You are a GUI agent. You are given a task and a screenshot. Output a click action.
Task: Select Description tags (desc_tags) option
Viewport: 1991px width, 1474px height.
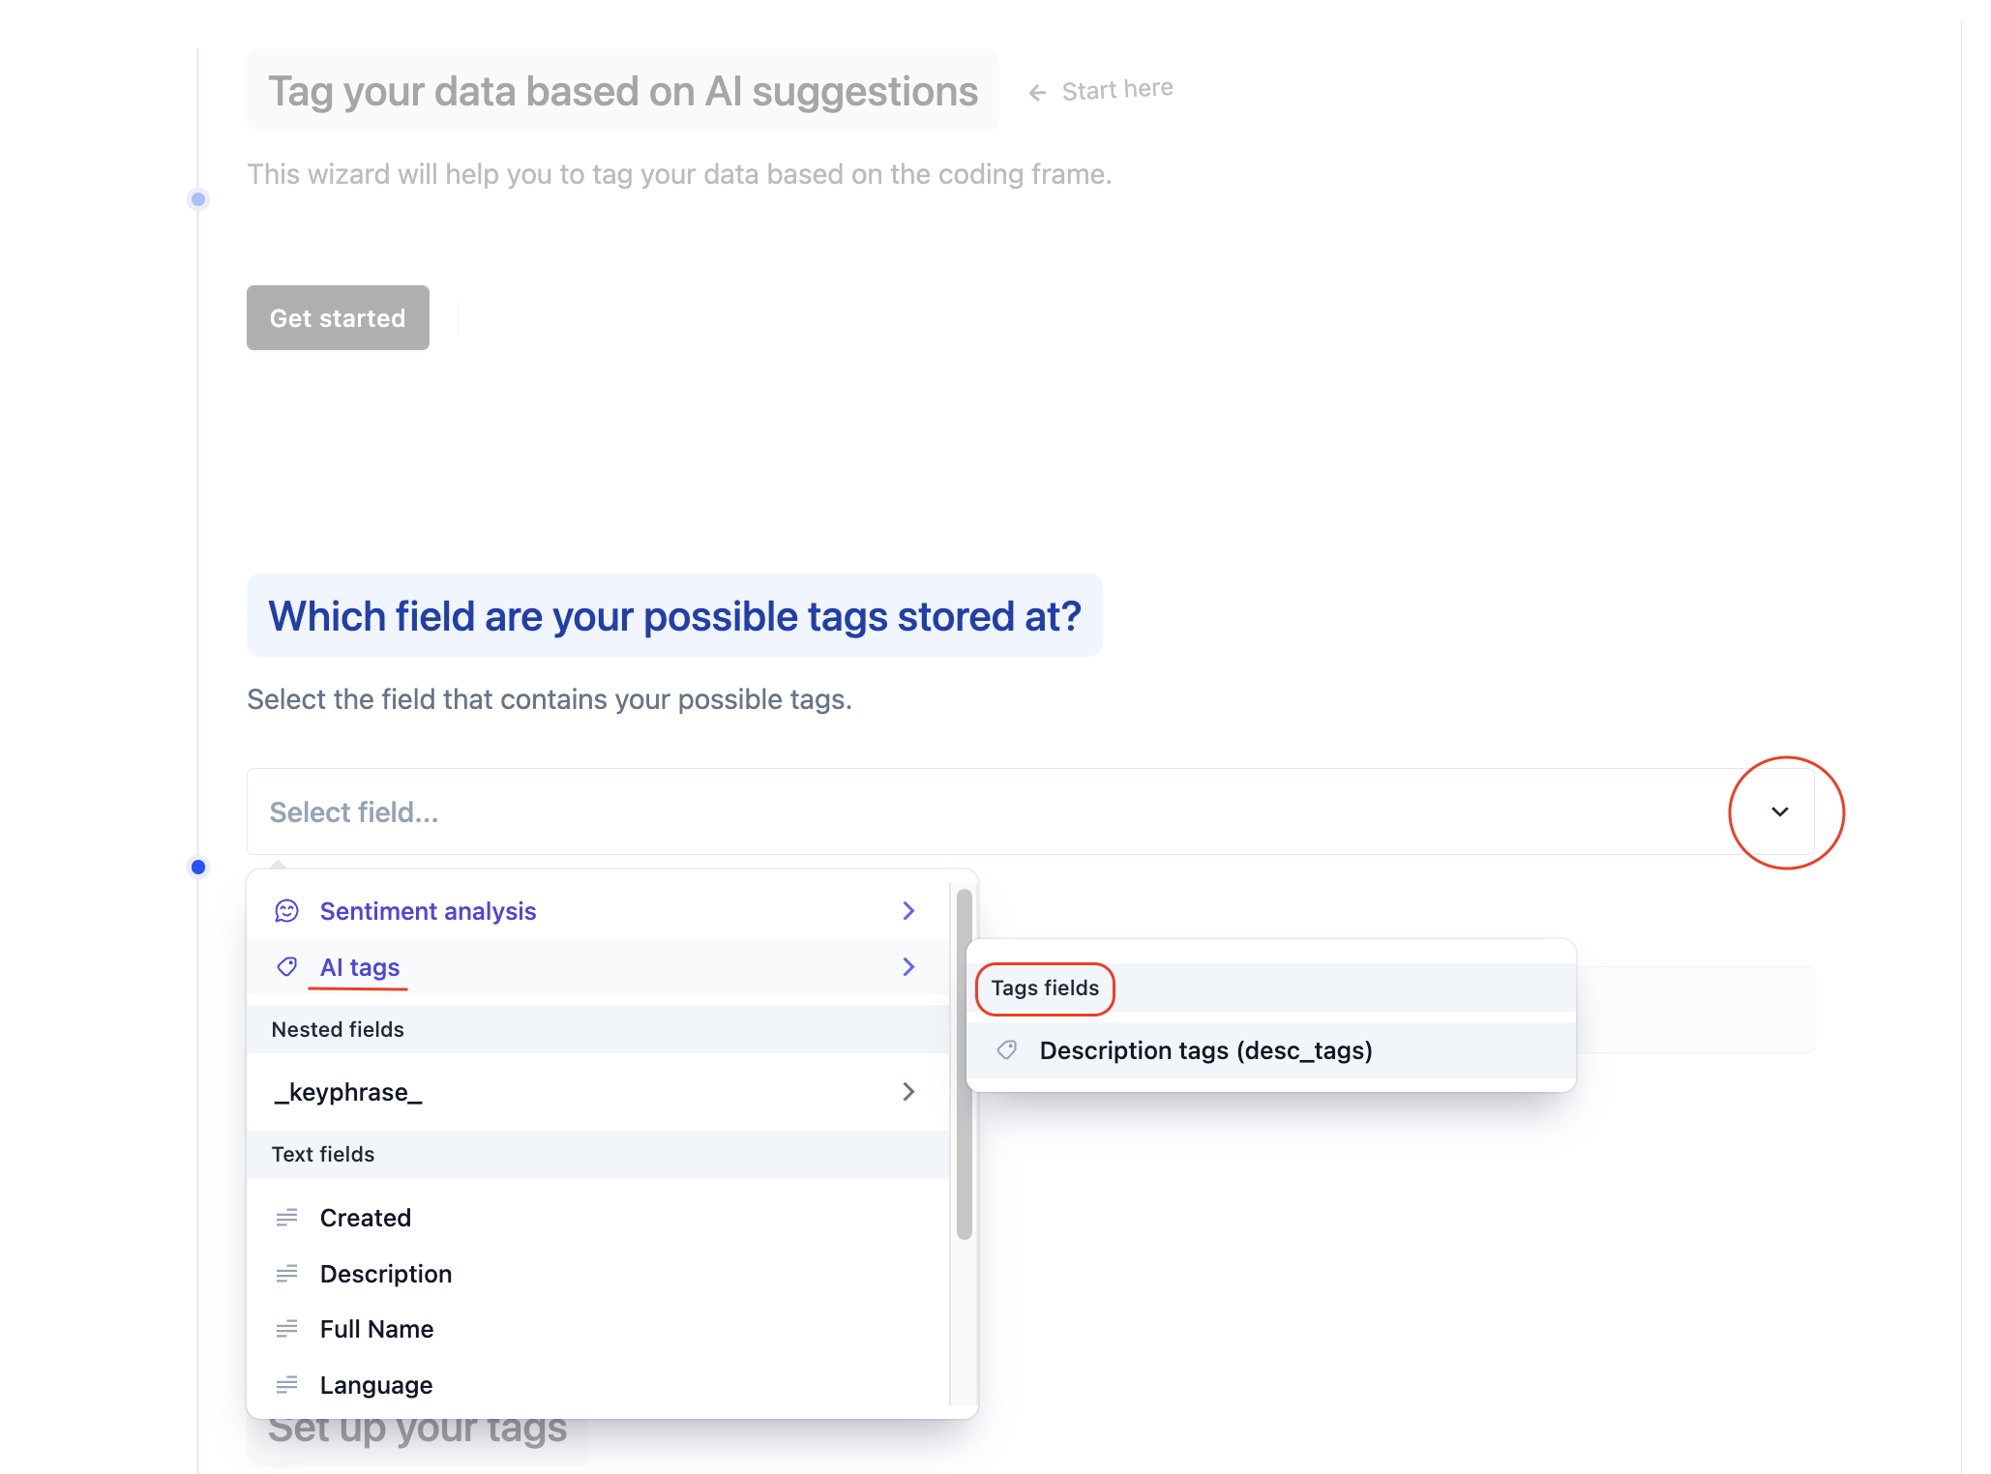(1205, 1050)
